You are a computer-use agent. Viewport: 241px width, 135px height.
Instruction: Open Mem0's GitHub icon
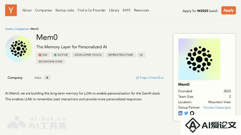(192, 113)
